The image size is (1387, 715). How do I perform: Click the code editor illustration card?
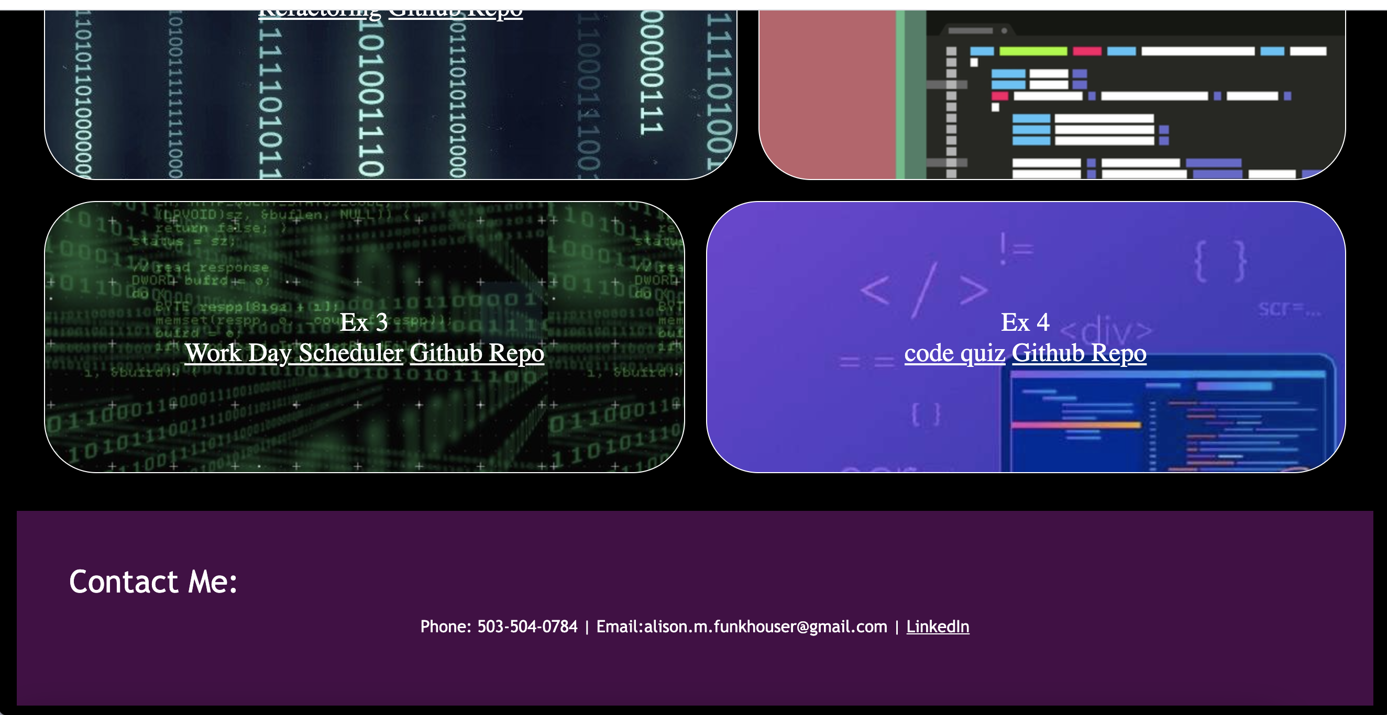click(x=1052, y=95)
